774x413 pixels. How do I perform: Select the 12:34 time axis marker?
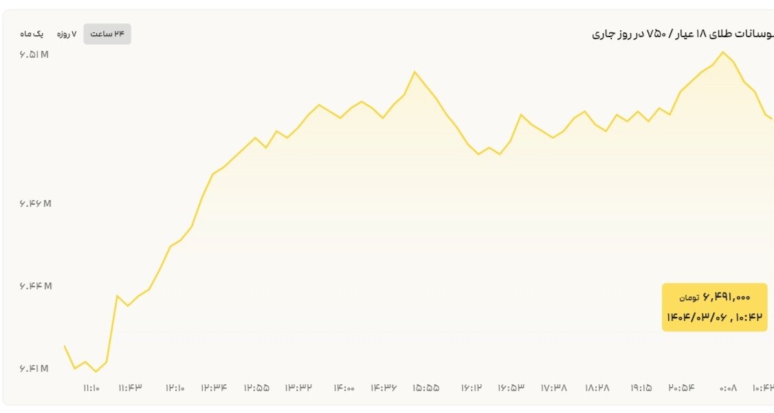[x=214, y=388]
